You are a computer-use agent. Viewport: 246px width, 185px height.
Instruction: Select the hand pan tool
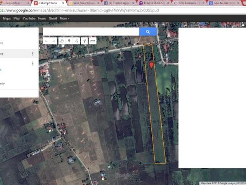pos(62,41)
